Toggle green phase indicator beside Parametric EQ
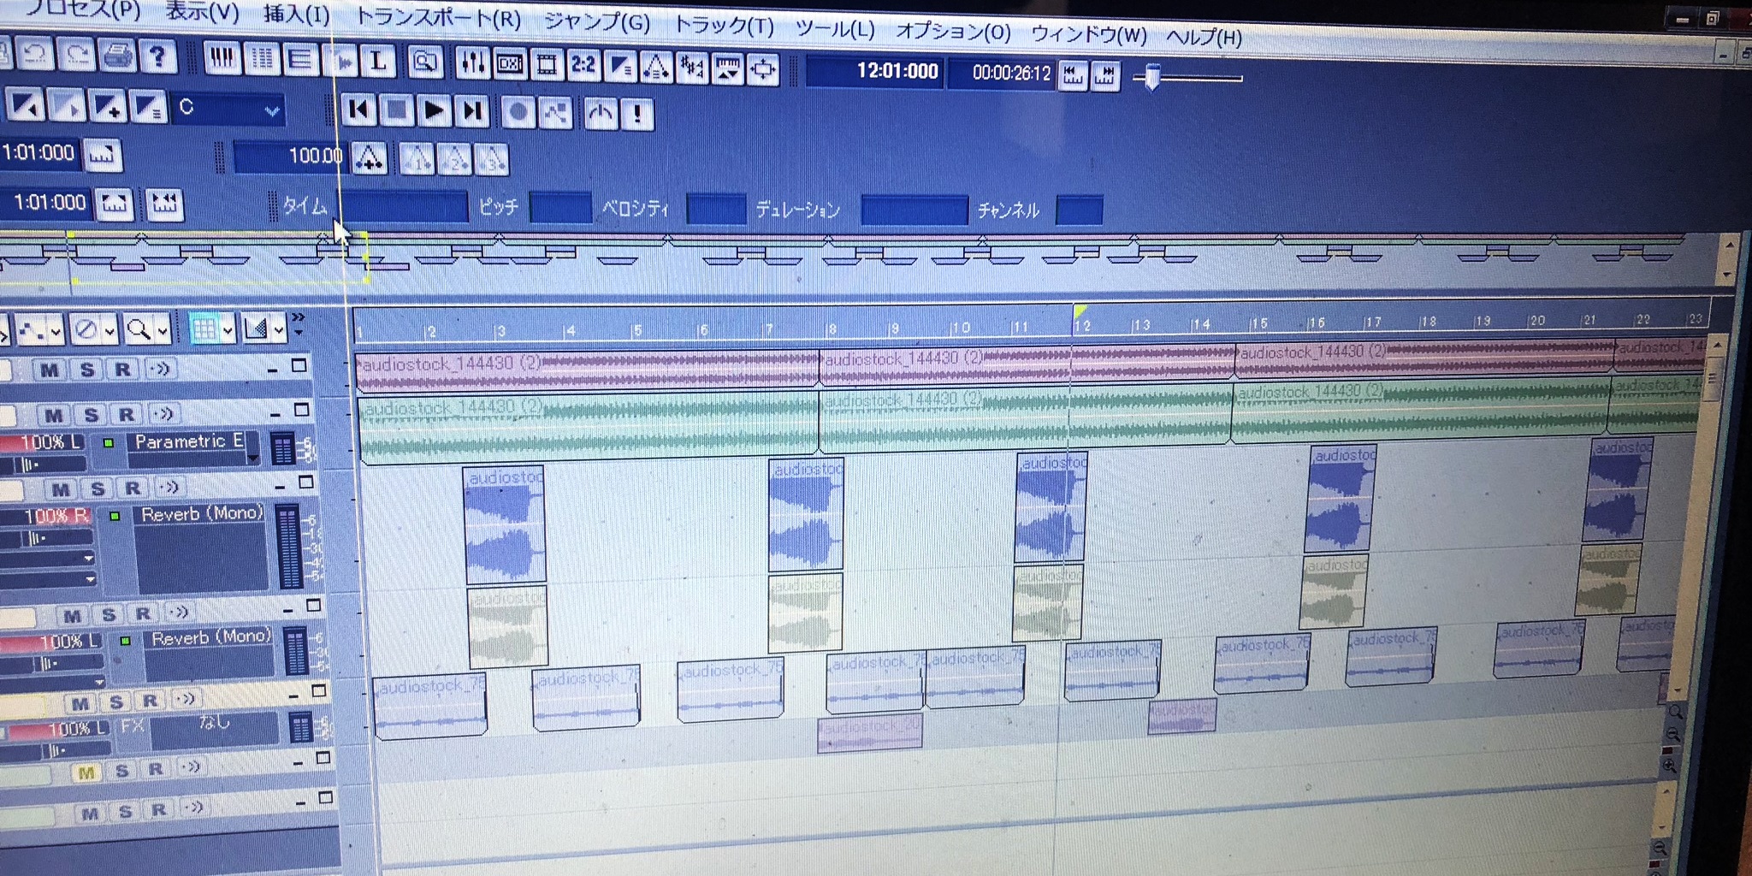The width and height of the screenshot is (1752, 876). (109, 443)
